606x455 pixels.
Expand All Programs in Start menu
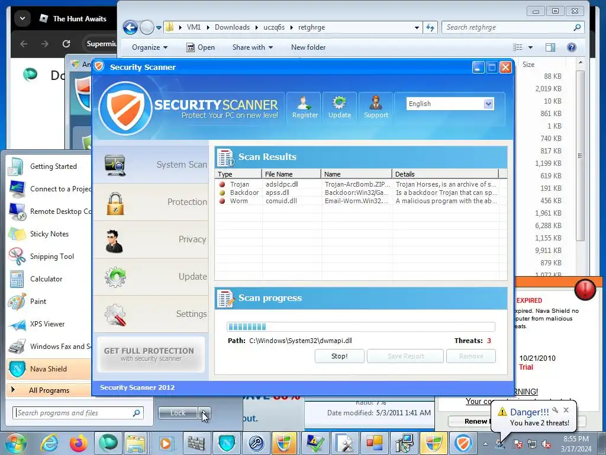pyautogui.click(x=49, y=390)
